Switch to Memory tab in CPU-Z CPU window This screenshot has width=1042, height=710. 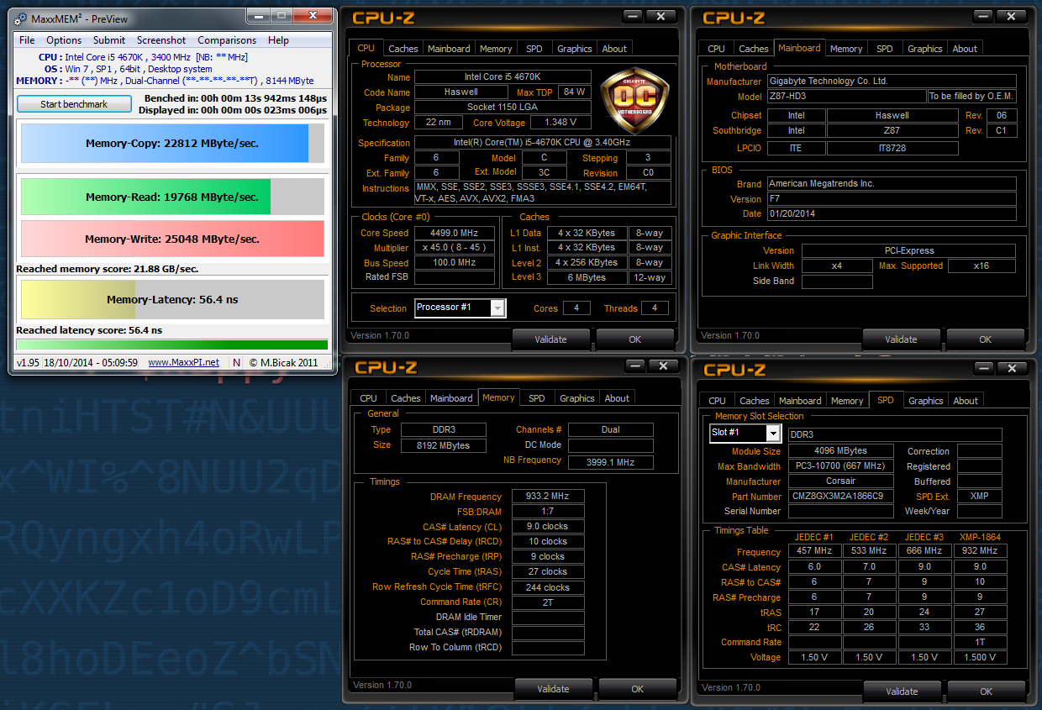click(x=496, y=49)
